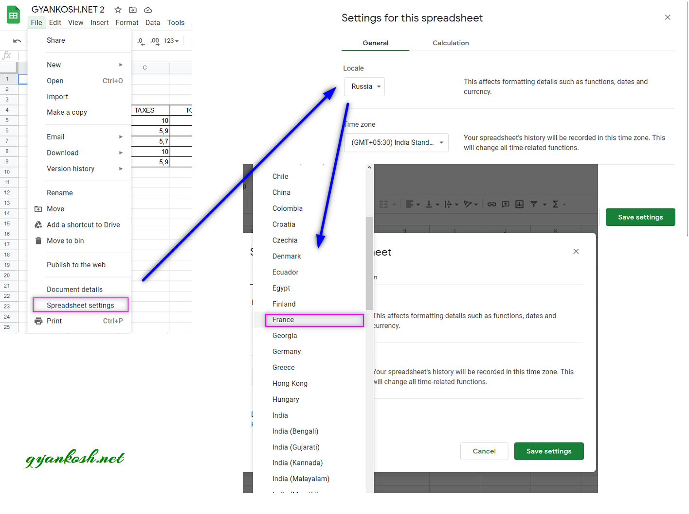Select India (Bengali) in the locale list

point(309,431)
